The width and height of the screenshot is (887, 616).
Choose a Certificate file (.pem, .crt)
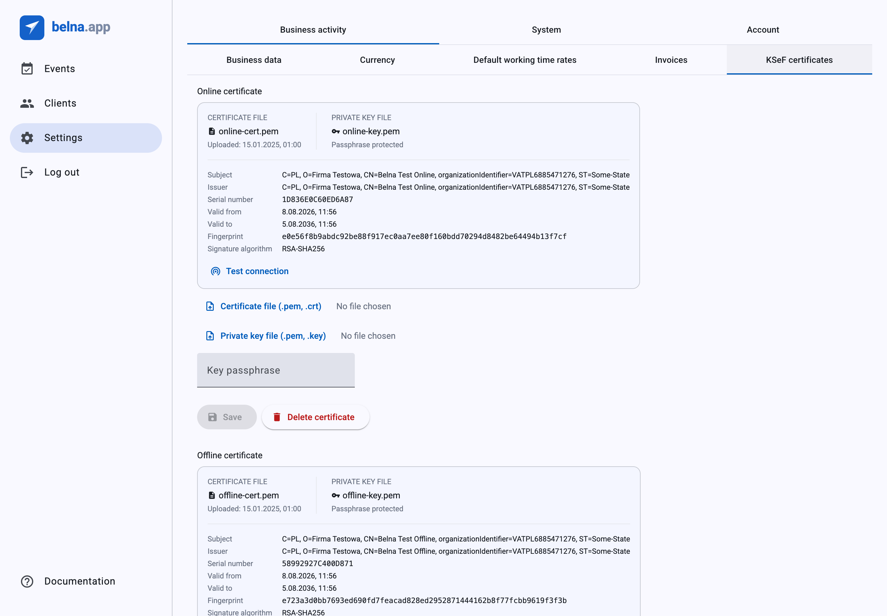coord(264,306)
